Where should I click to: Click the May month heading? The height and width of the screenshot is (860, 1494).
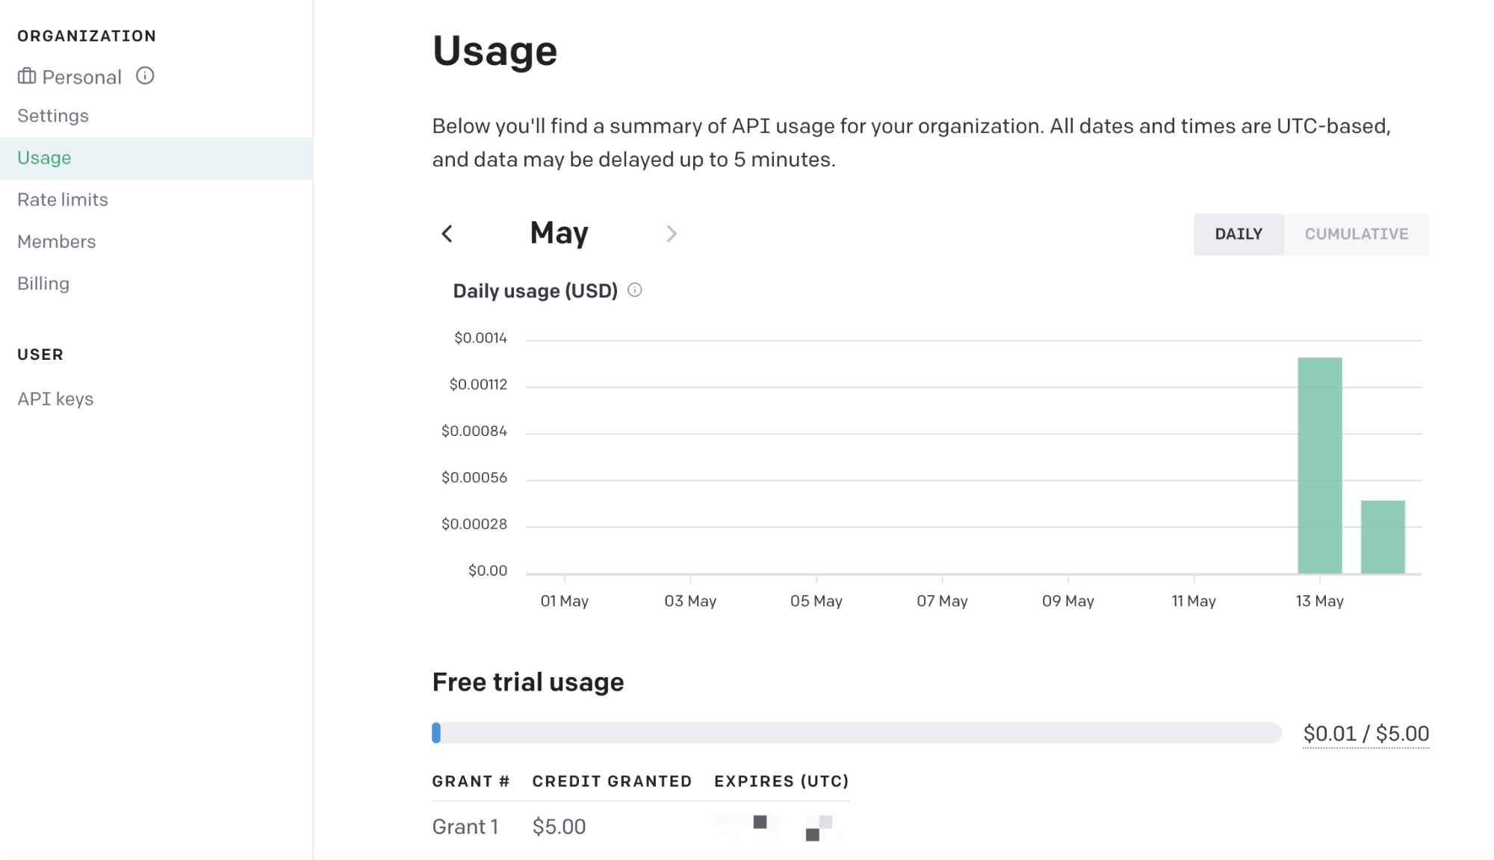click(560, 233)
